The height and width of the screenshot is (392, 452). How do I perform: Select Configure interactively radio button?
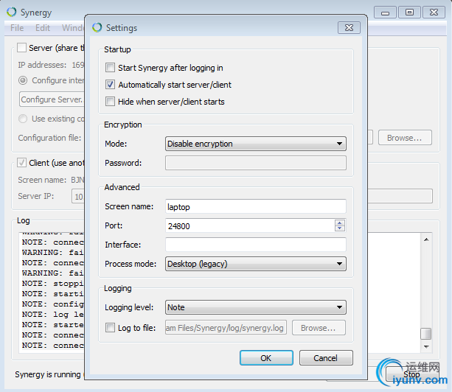[23, 80]
